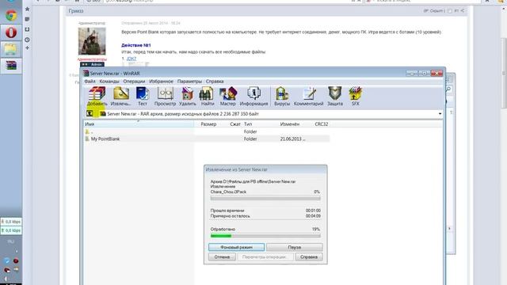Click the RU language indicator
The image size is (507, 285).
point(10,241)
